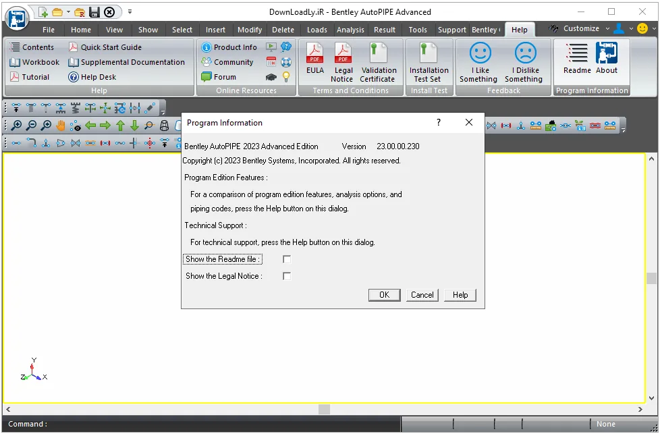Screen dimensions: 660x434
Task: Open the Help Desk link
Action: coord(92,77)
